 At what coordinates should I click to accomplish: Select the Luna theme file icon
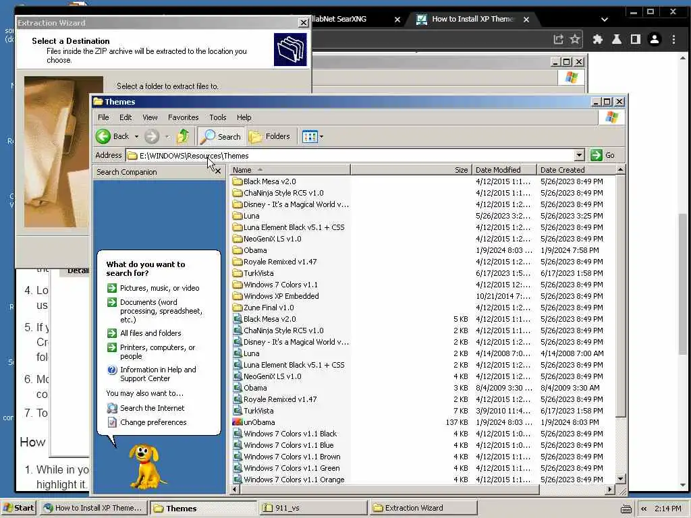238,353
